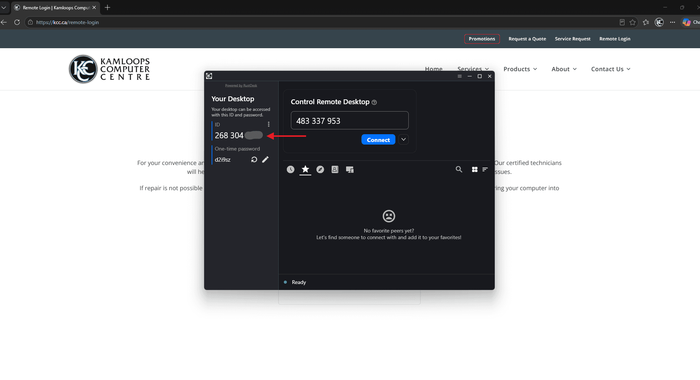This screenshot has height=380, width=700.
Task: Switch peer view to grid icon
Action: tap(475, 169)
